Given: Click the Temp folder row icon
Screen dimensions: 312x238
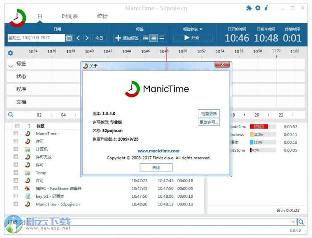Looking at the screenshot, I should point(28,173).
